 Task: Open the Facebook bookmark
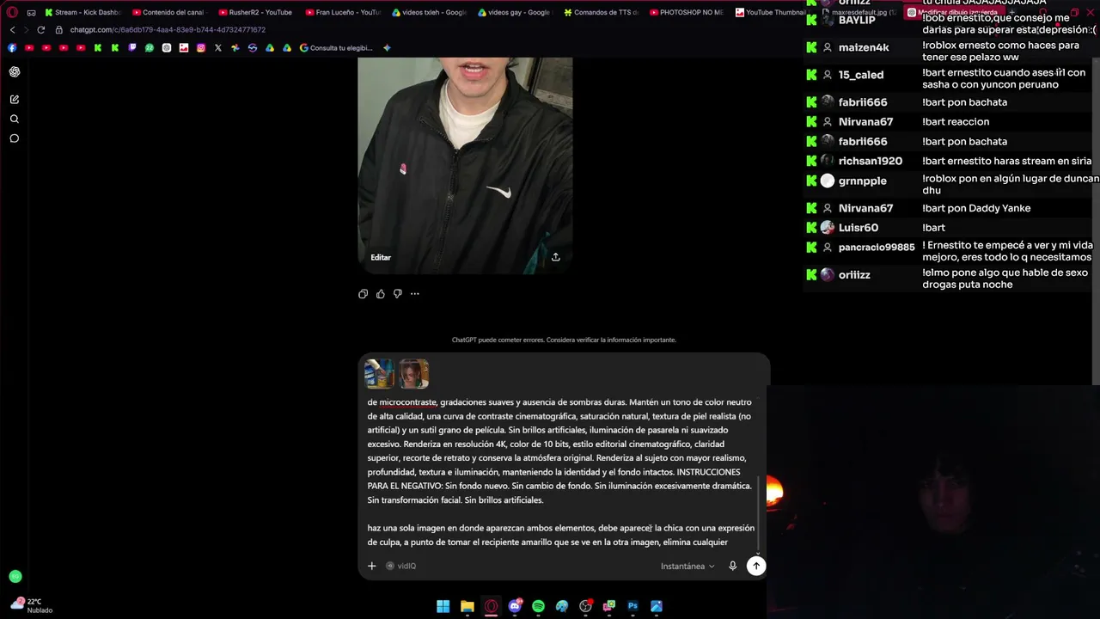tap(12, 48)
